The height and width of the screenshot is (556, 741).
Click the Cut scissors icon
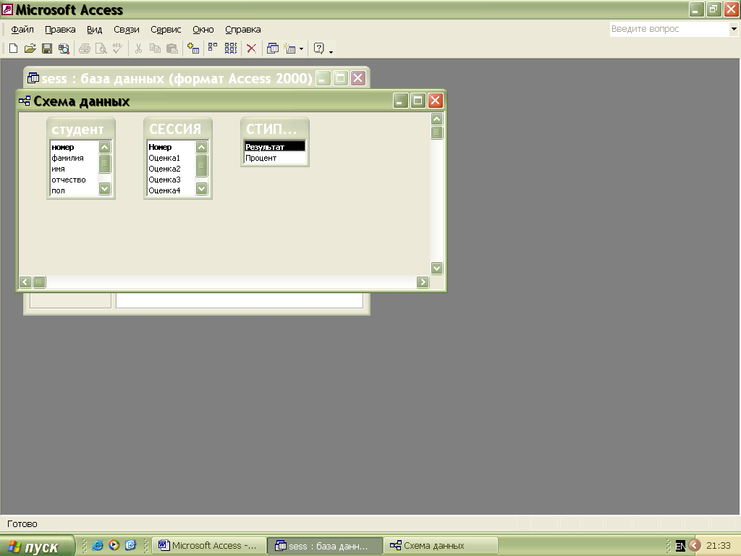(138, 49)
